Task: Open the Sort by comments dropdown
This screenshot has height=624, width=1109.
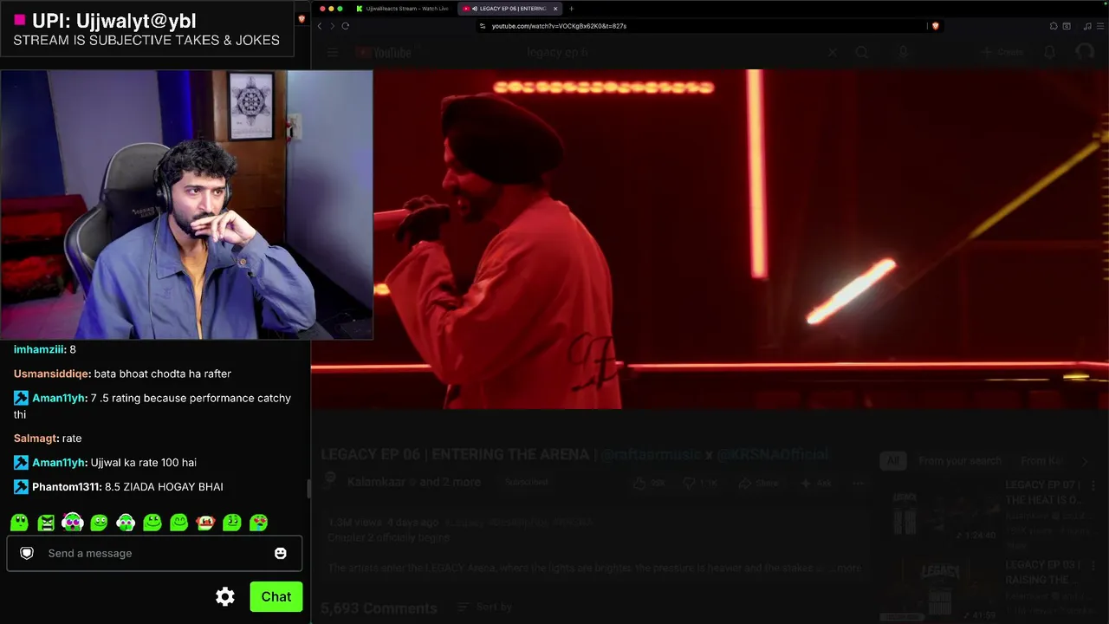Action: (485, 608)
